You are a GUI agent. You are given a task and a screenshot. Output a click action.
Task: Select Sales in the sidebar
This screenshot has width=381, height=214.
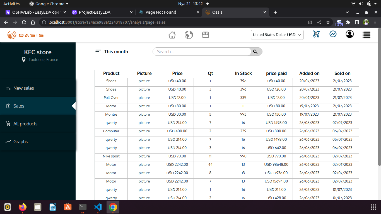click(38, 106)
